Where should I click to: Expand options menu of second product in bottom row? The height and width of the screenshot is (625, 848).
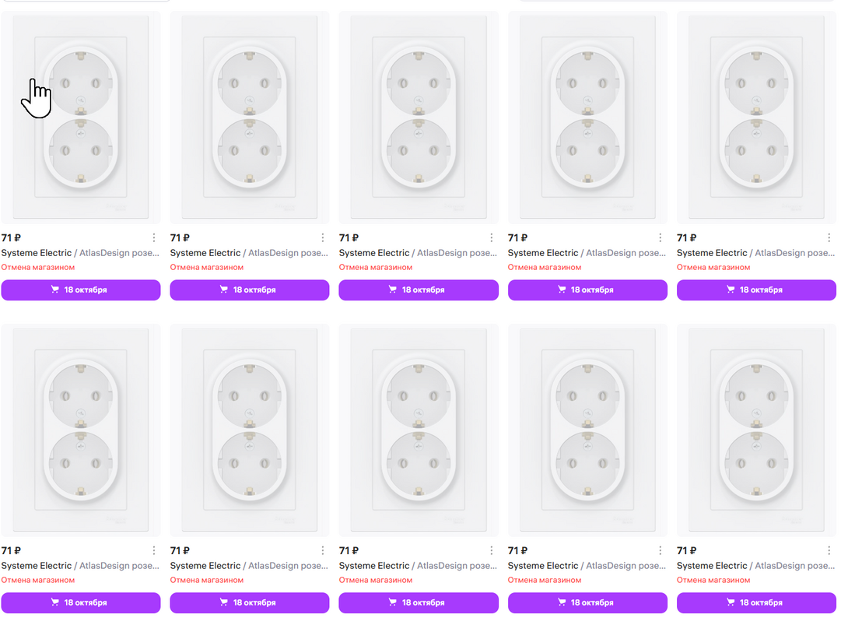click(x=323, y=551)
